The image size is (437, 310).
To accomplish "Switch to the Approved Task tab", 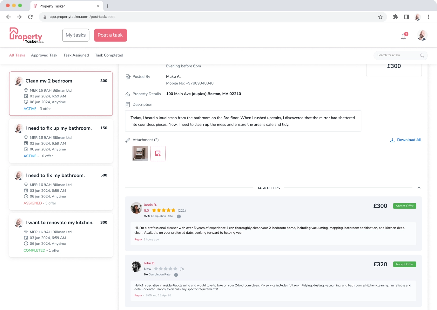I will [44, 55].
